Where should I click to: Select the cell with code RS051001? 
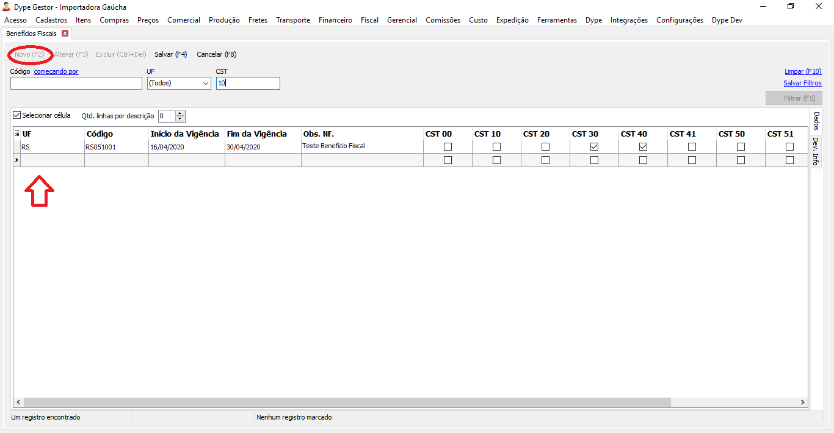coord(116,147)
